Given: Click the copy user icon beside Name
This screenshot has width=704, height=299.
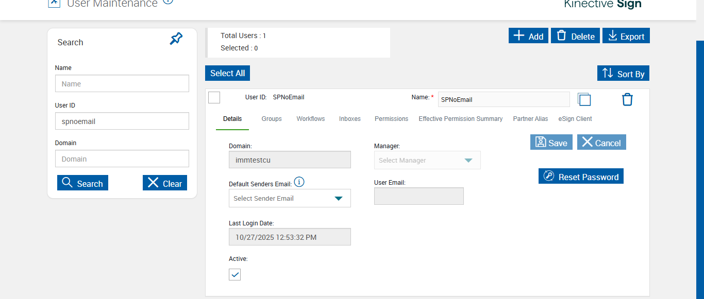Looking at the screenshot, I should tap(584, 99).
